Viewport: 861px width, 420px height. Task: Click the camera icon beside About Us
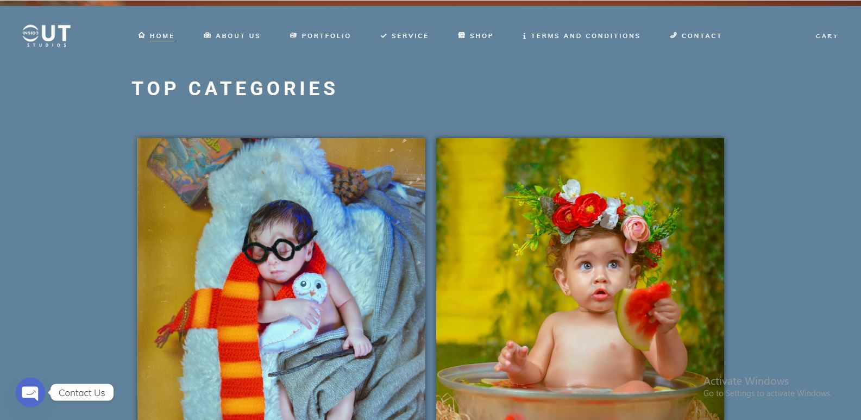208,35
